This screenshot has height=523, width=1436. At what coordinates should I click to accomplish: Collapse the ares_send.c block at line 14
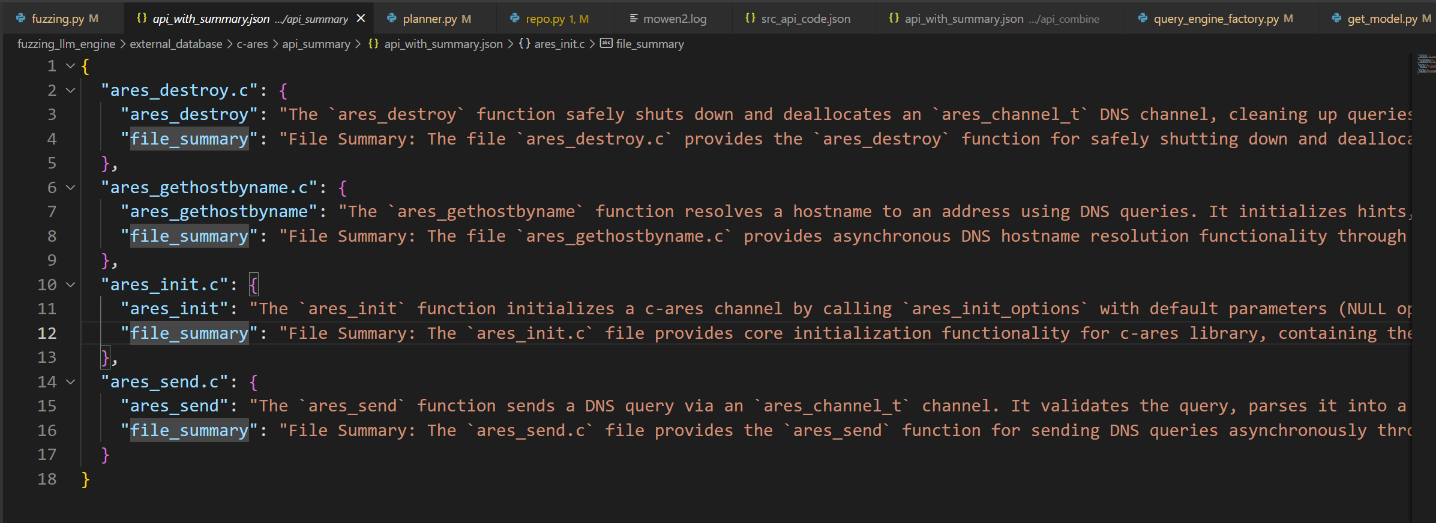pos(70,382)
